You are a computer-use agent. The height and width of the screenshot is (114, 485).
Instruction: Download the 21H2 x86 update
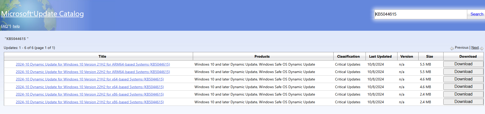[x=463, y=102]
